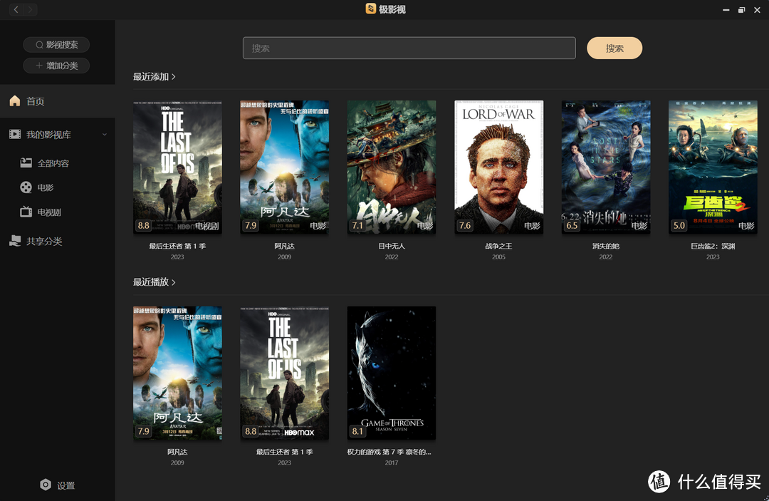Click the 共享分类 share icon
Viewport: 769px width, 501px height.
[15, 240]
